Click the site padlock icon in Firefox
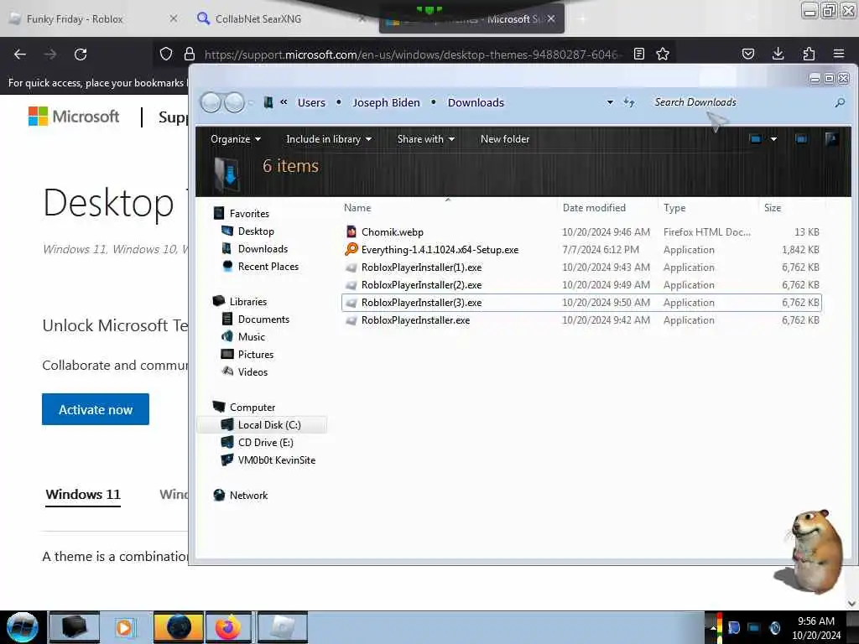 pos(190,54)
